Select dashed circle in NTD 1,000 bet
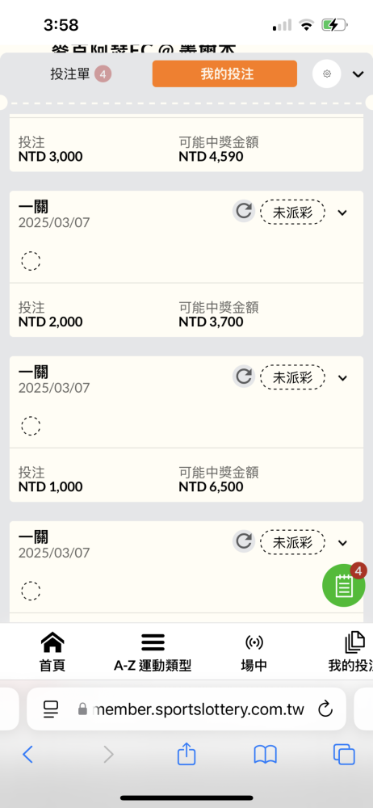Image resolution: width=373 pixels, height=808 pixels. [x=31, y=426]
